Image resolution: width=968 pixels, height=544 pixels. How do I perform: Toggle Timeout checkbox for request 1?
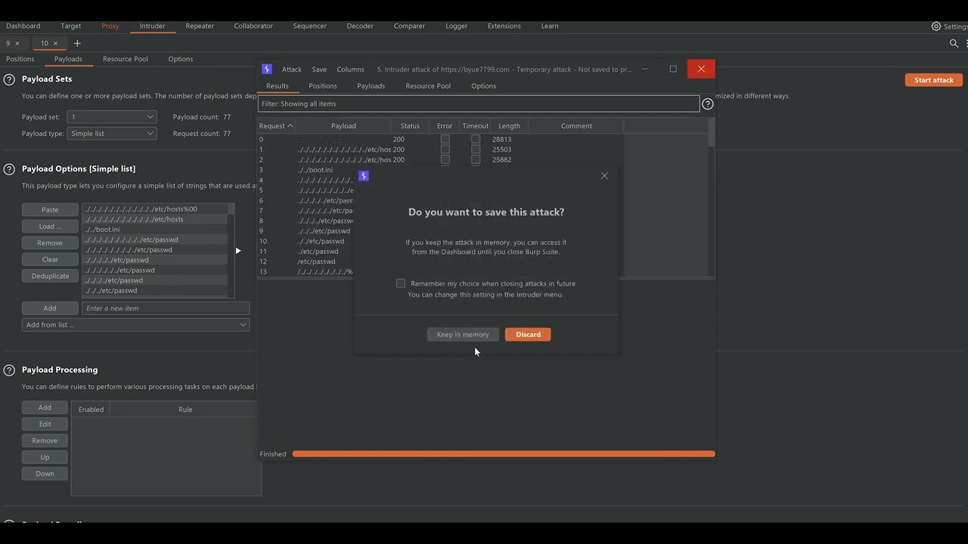pyautogui.click(x=476, y=150)
